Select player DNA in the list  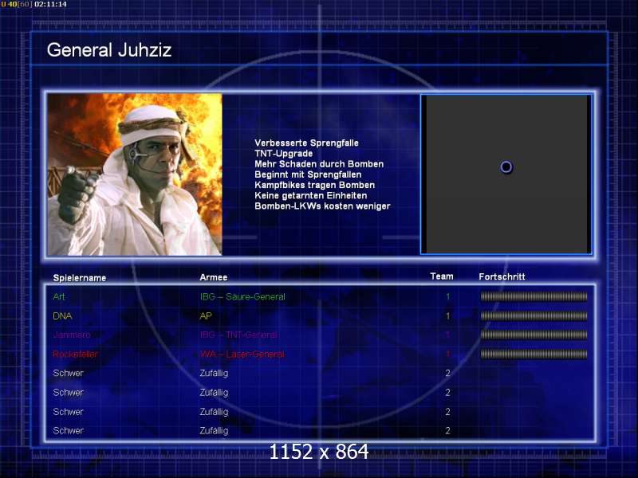[62, 316]
